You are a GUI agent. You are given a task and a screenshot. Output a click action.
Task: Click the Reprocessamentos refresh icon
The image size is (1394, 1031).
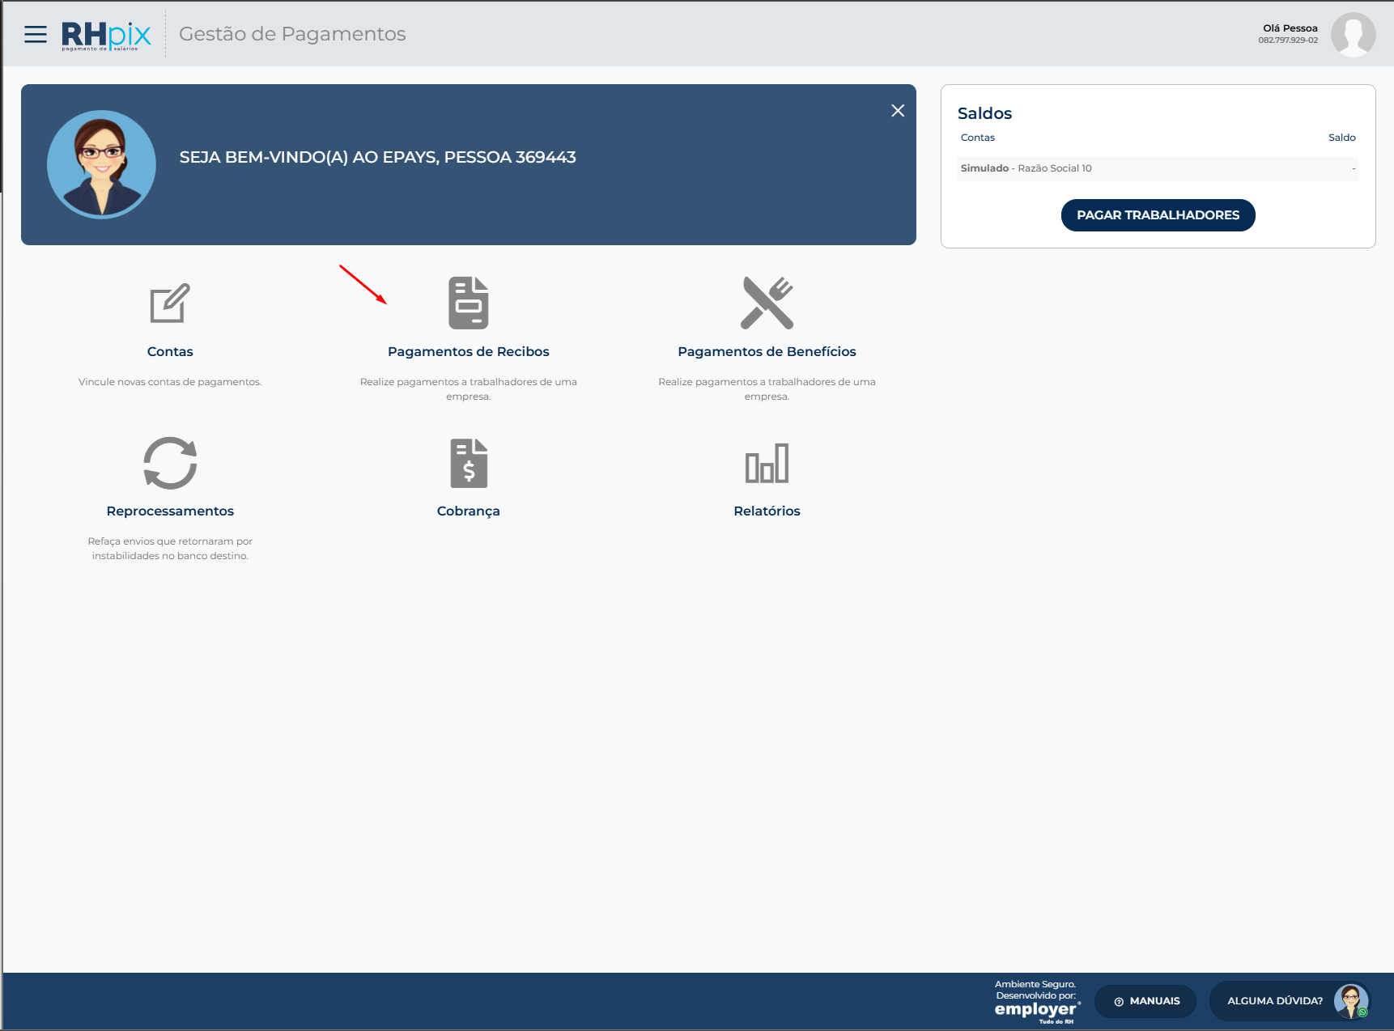[x=170, y=463]
